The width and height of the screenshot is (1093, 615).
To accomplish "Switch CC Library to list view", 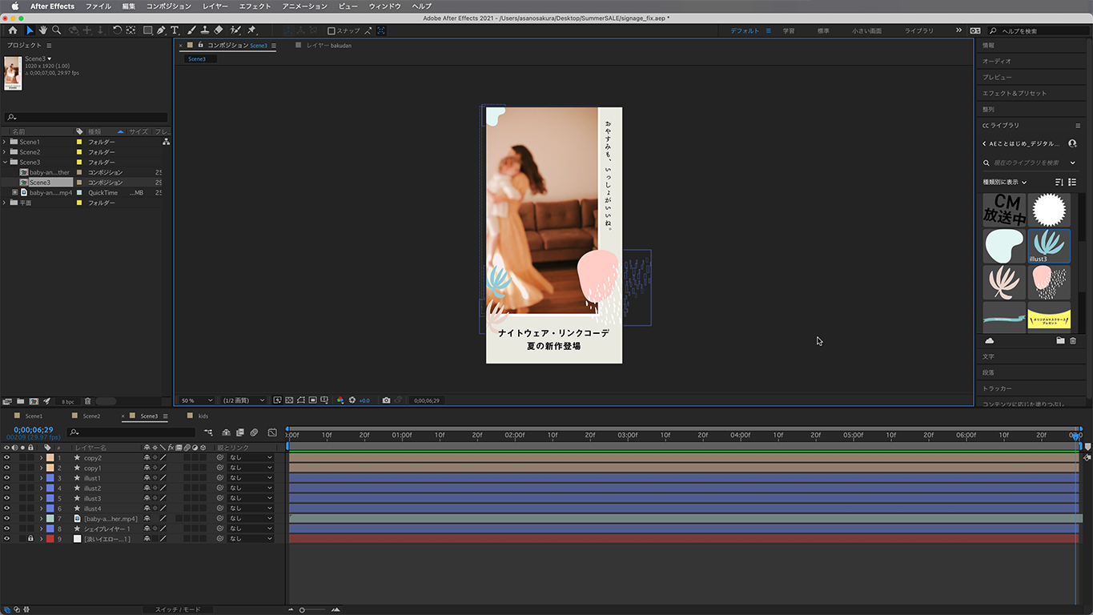I will click(x=1072, y=182).
